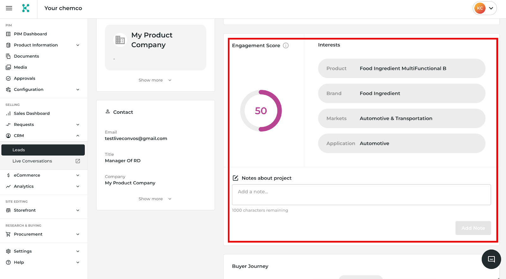This screenshot has height=279, width=506.
Task: Show more company details
Action: [155, 80]
